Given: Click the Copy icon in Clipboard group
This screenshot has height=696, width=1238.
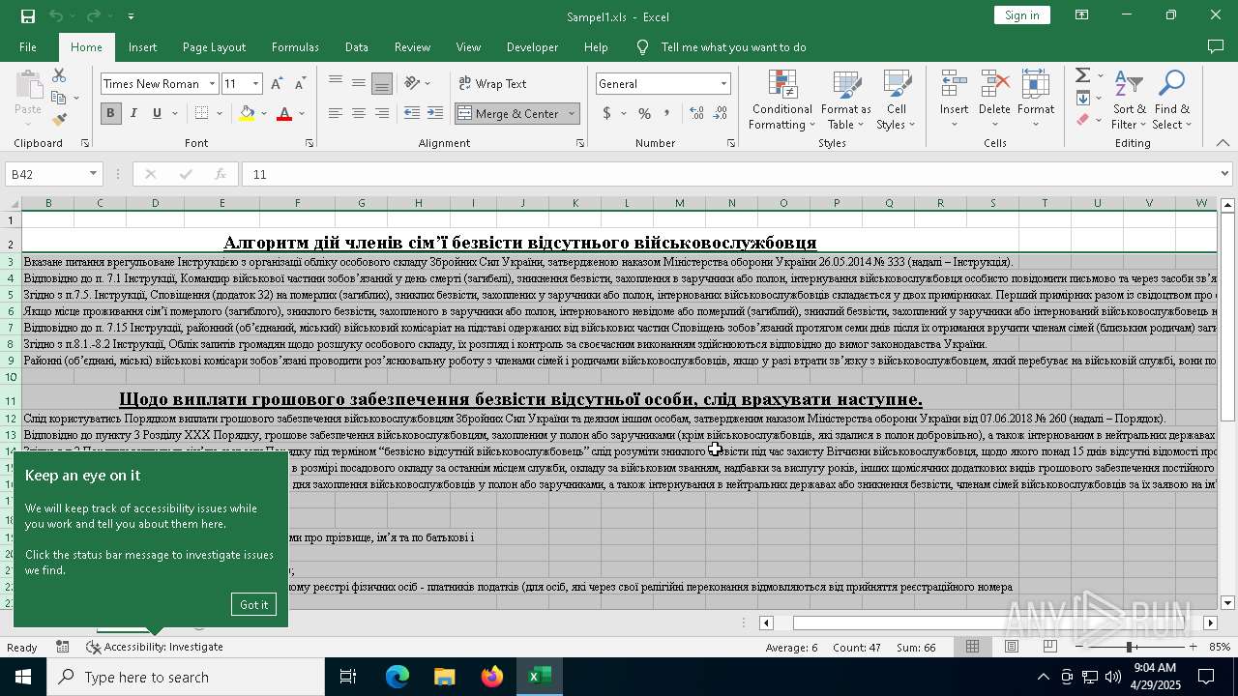Looking at the screenshot, I should pyautogui.click(x=59, y=98).
